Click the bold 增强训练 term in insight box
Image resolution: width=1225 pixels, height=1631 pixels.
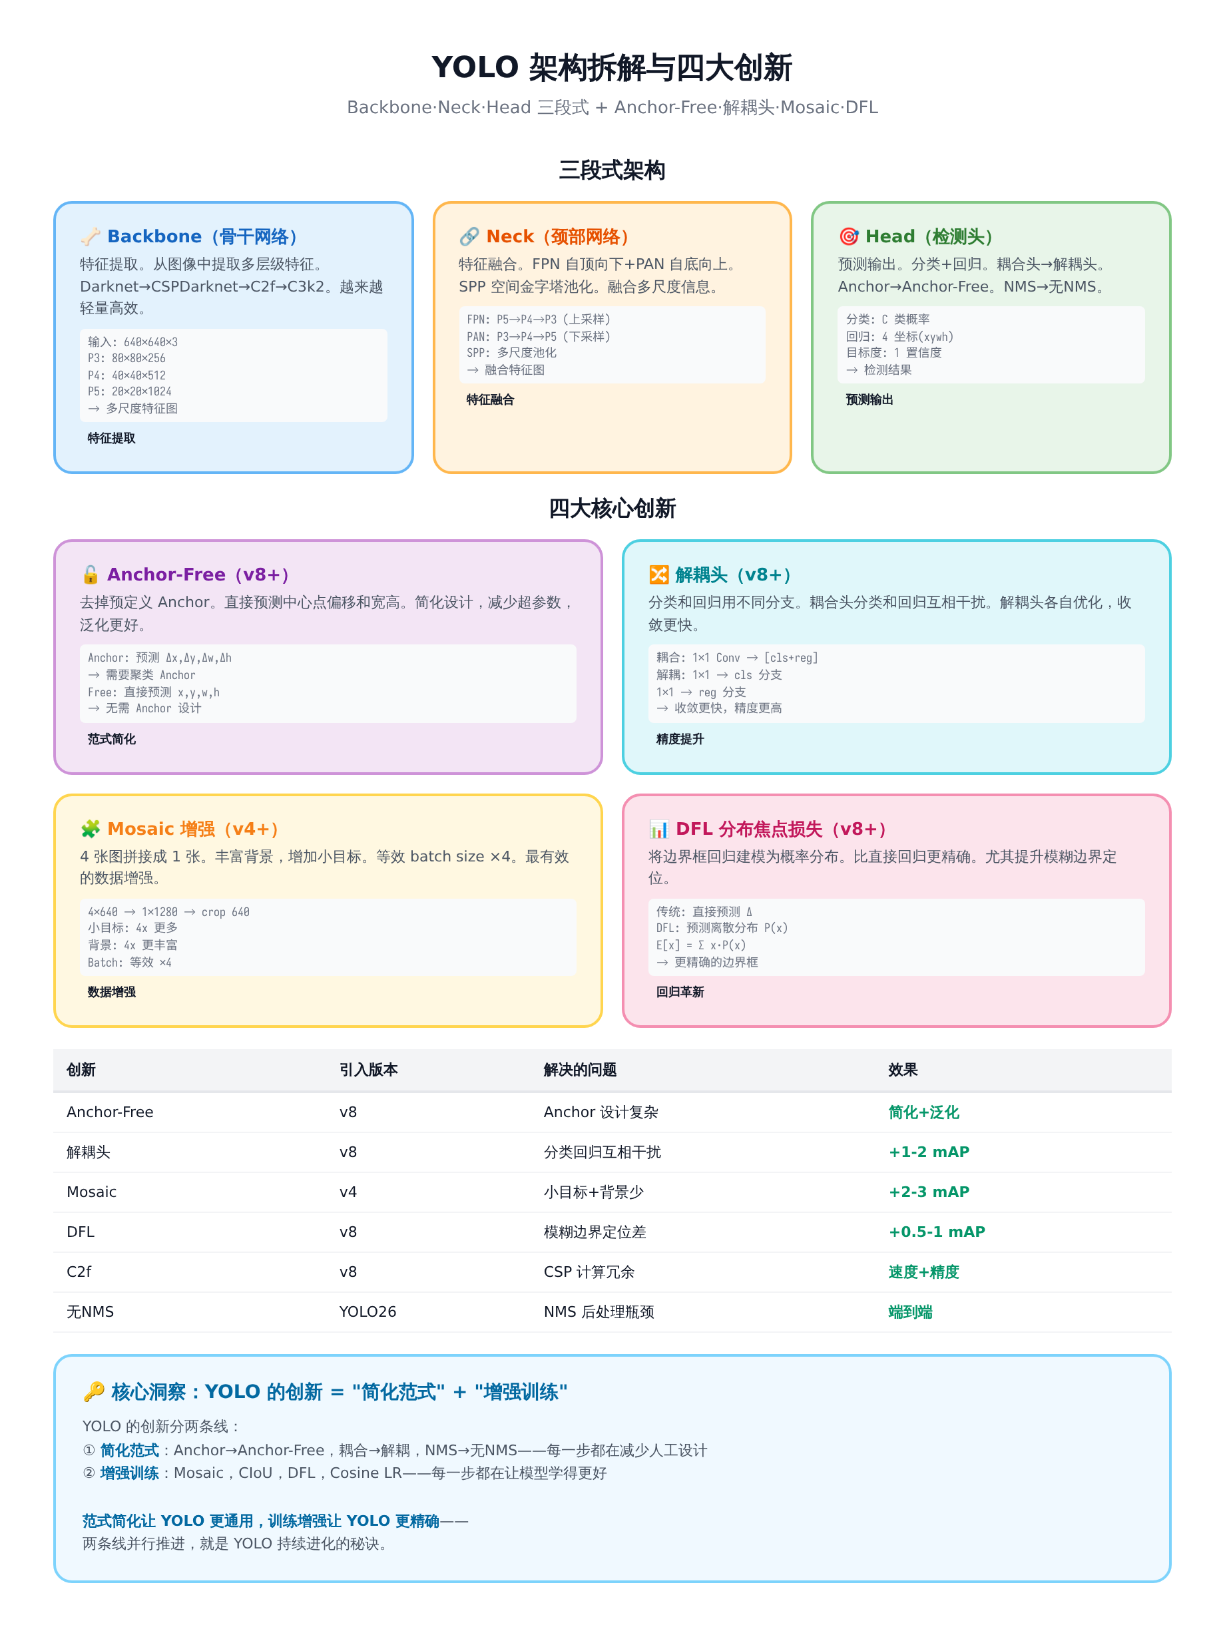[129, 1473]
